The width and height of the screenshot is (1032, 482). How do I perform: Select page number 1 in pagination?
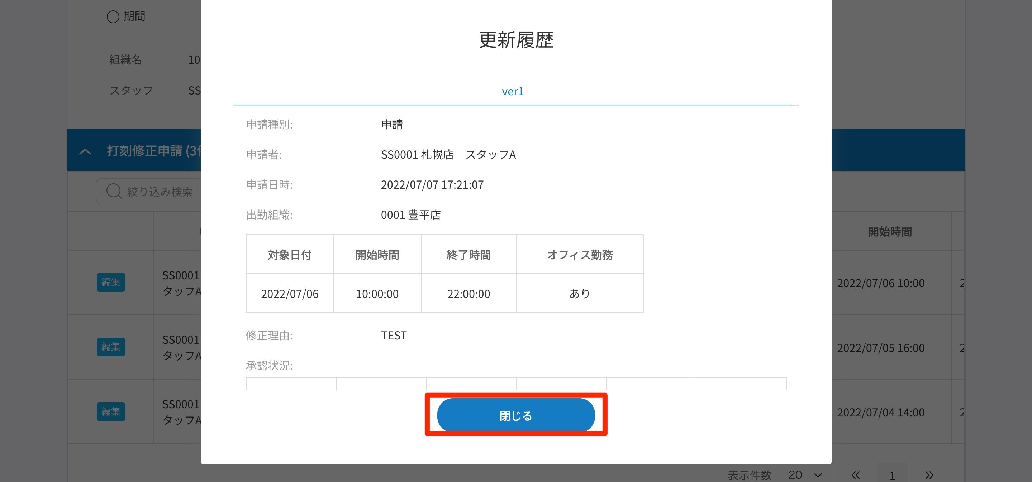point(892,475)
